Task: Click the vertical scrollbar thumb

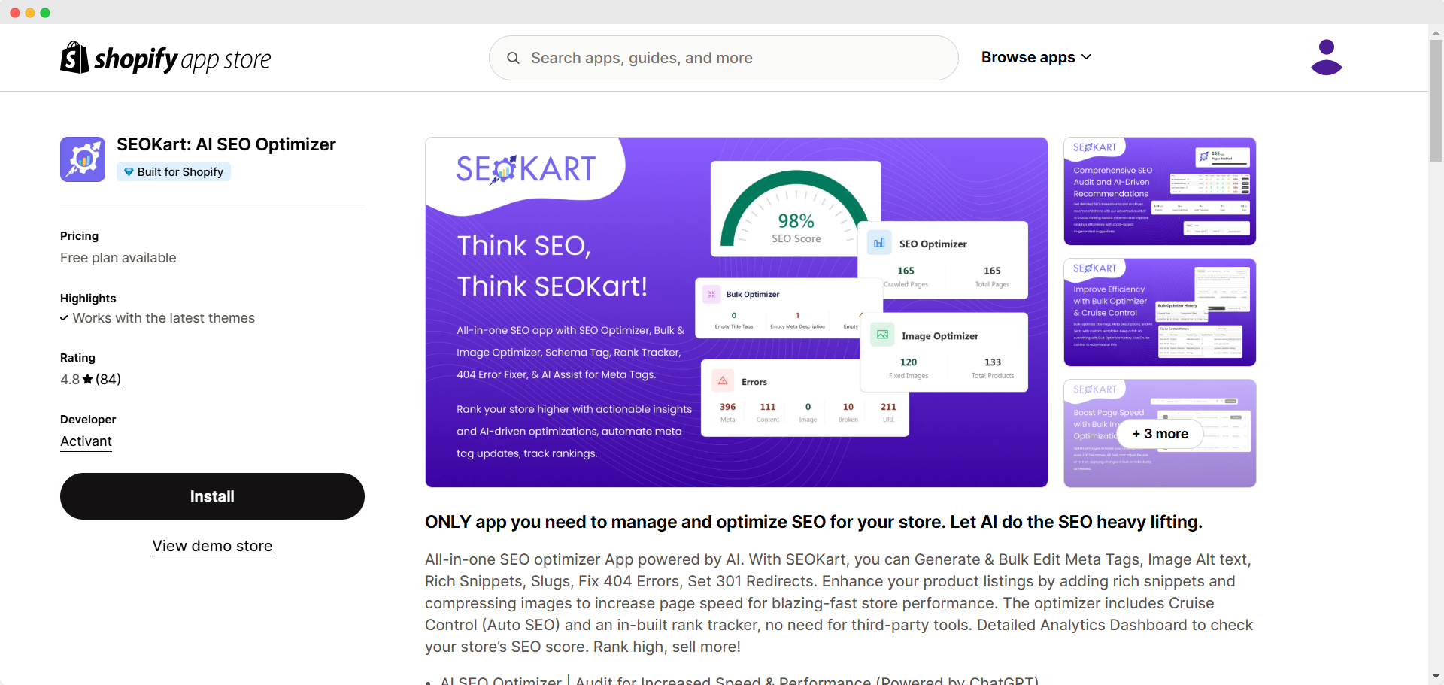Action: point(1436,100)
